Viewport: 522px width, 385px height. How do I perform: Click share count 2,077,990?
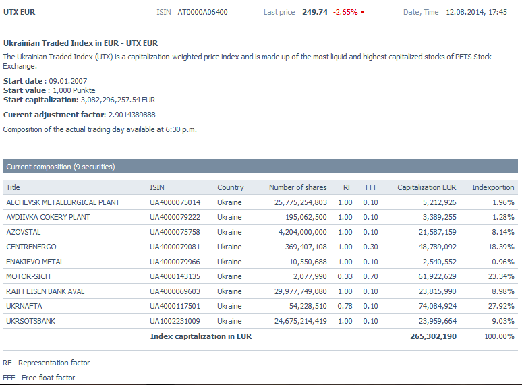pos(310,276)
